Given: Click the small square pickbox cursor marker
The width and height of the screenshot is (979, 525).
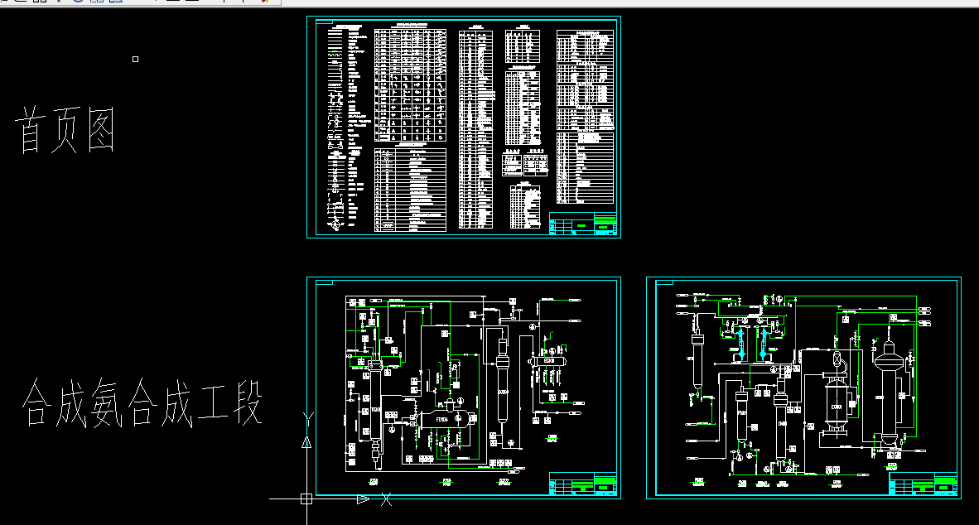Looking at the screenshot, I should tap(136, 60).
